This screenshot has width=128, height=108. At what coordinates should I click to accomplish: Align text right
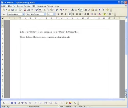[77, 14]
